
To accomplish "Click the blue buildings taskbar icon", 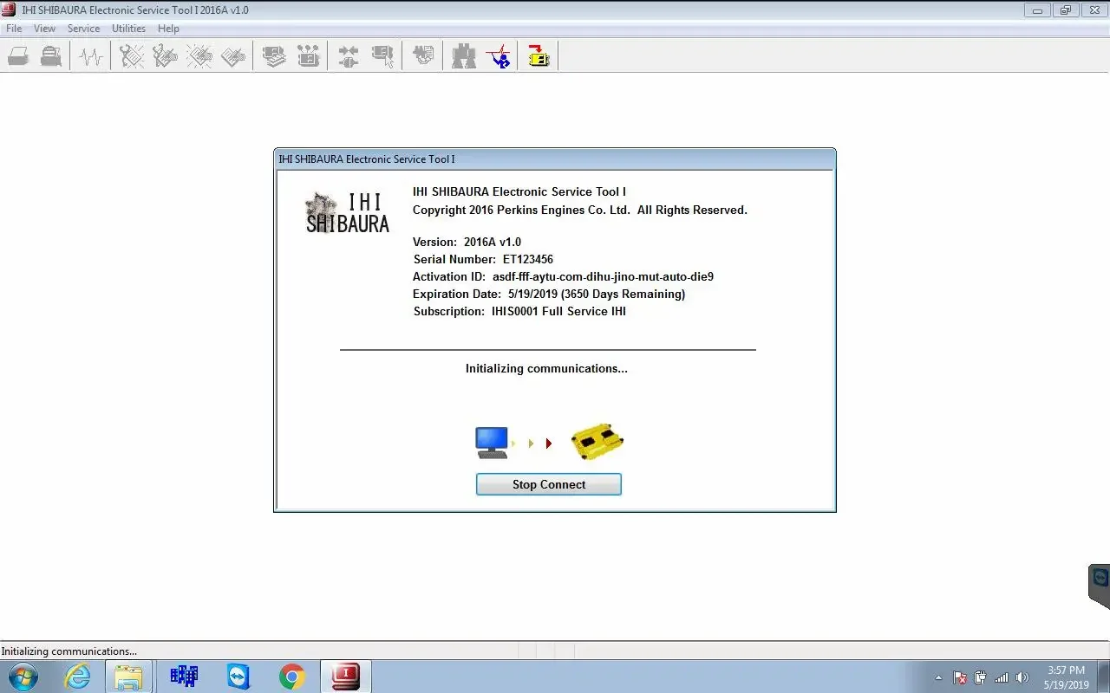I will coord(184,677).
